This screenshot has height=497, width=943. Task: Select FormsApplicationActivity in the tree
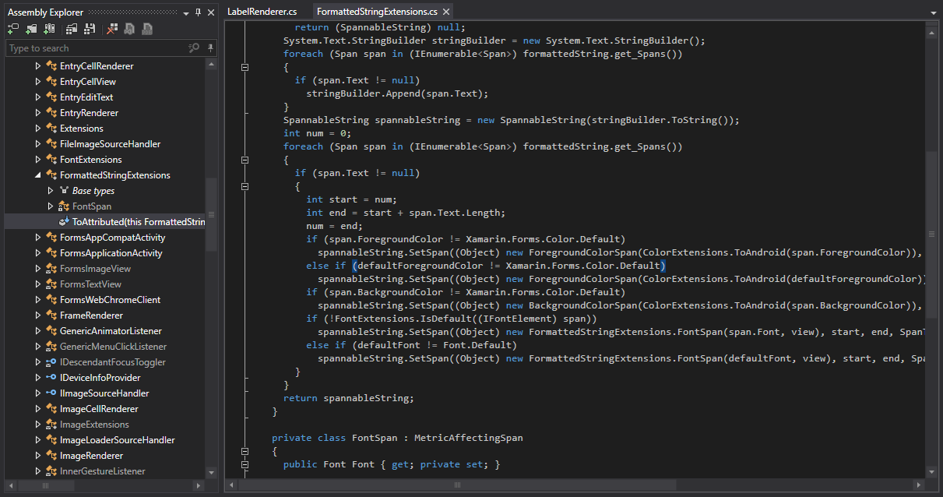111,253
